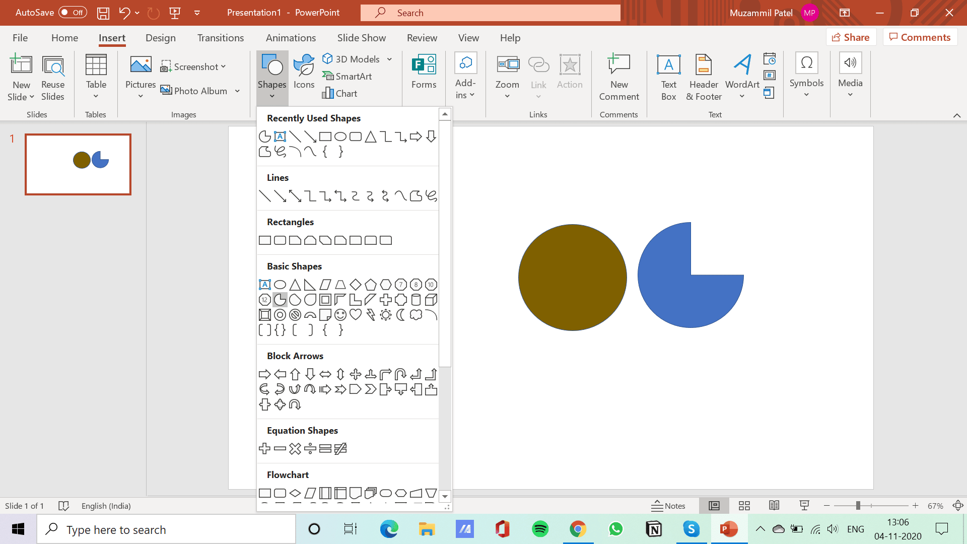Click the Share button
The height and width of the screenshot is (544, 967).
[x=851, y=37]
